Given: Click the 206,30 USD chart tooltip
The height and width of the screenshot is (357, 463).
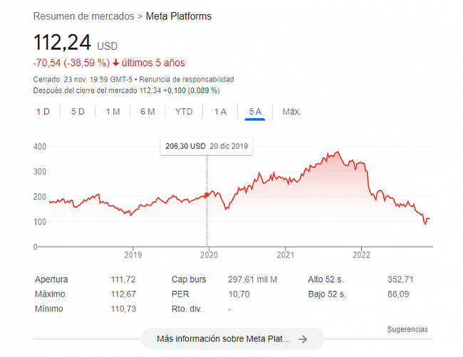Looking at the screenshot, I should [207, 146].
